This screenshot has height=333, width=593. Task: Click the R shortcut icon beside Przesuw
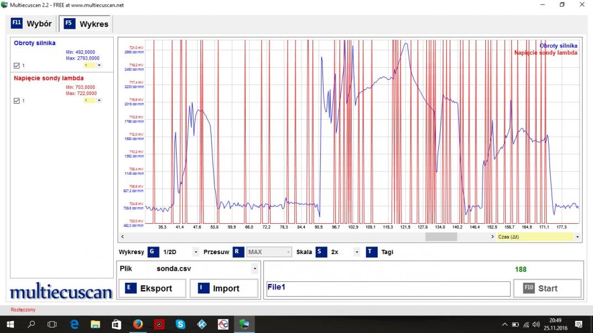coord(238,252)
